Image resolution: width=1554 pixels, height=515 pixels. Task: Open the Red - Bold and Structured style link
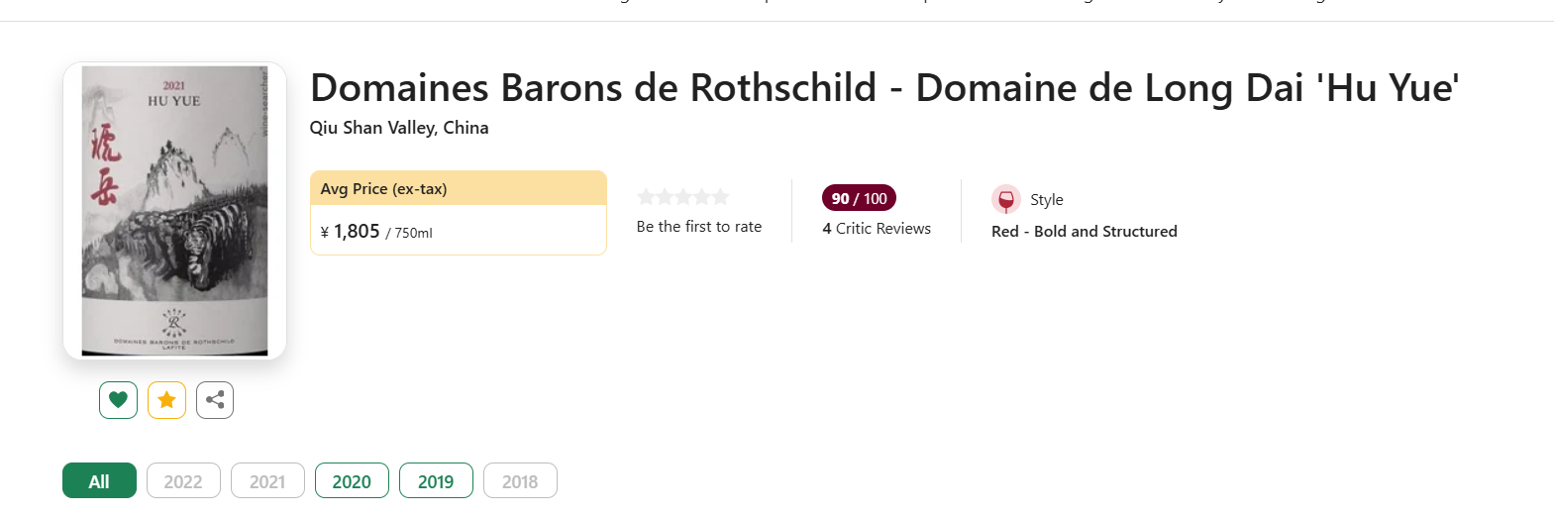click(x=1085, y=231)
